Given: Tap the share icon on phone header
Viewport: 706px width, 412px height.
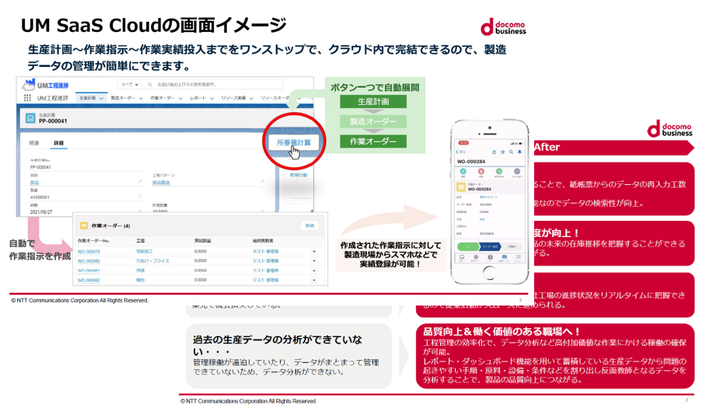Looking at the screenshot, I should pyautogui.click(x=494, y=152).
